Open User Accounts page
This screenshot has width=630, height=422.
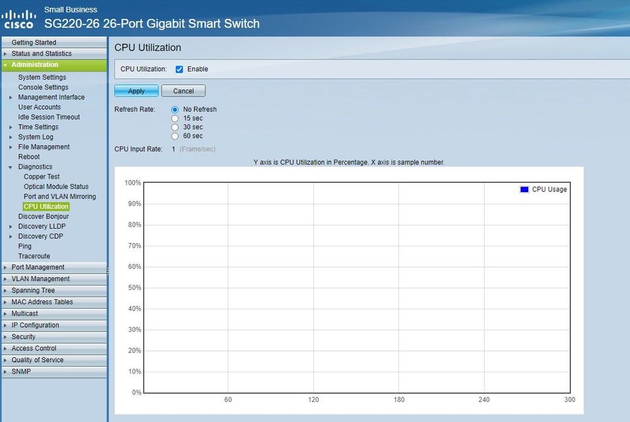click(x=39, y=107)
